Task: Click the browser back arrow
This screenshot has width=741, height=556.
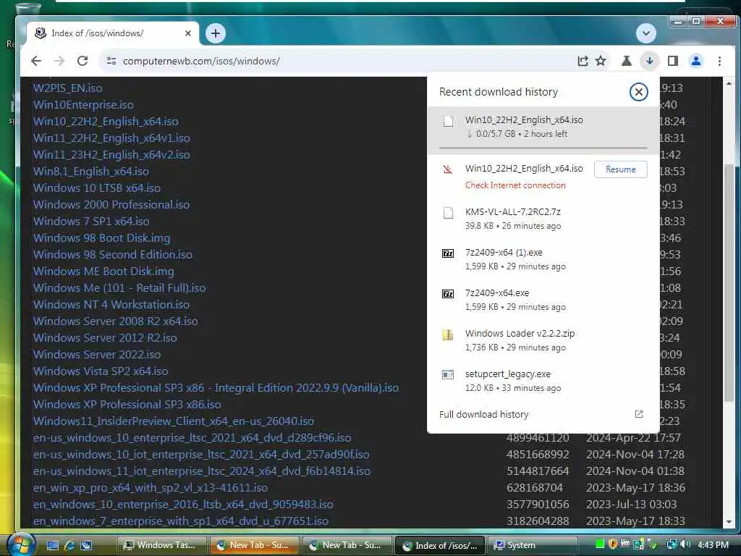Action: pos(36,61)
